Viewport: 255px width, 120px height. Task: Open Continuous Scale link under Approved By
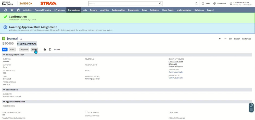(176, 72)
